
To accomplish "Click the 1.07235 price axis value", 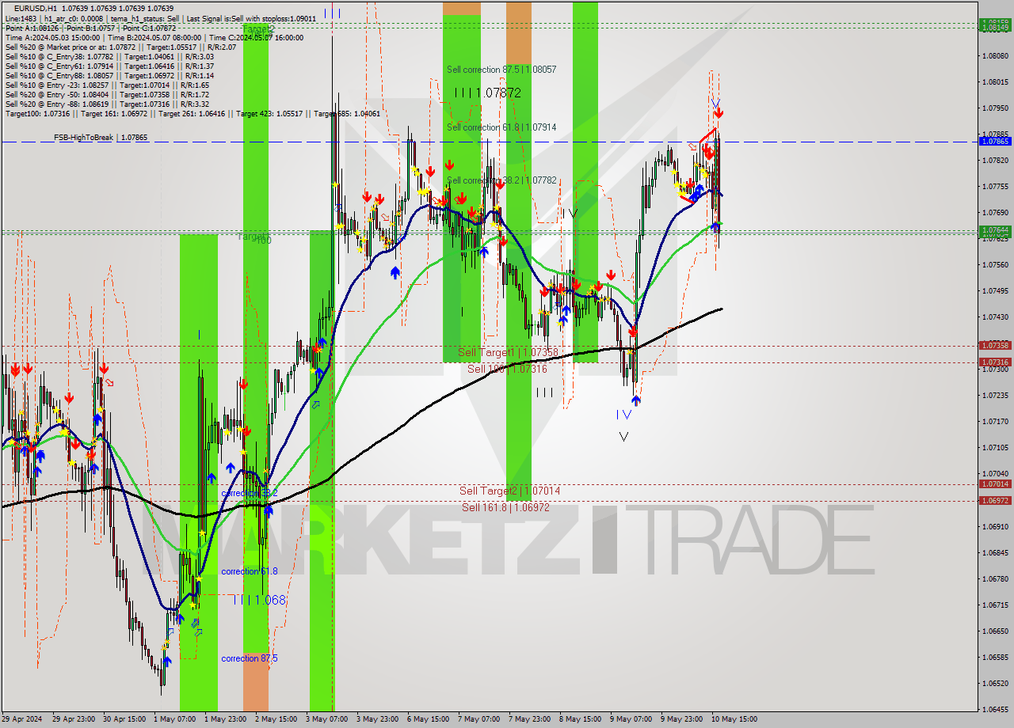I will [x=995, y=395].
